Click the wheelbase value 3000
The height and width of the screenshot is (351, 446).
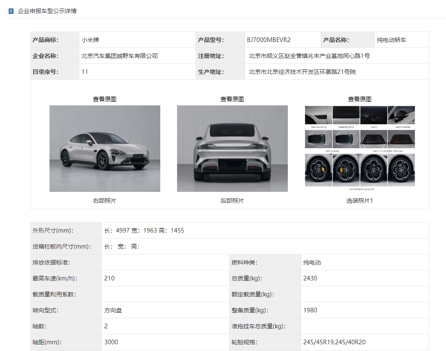111,342
